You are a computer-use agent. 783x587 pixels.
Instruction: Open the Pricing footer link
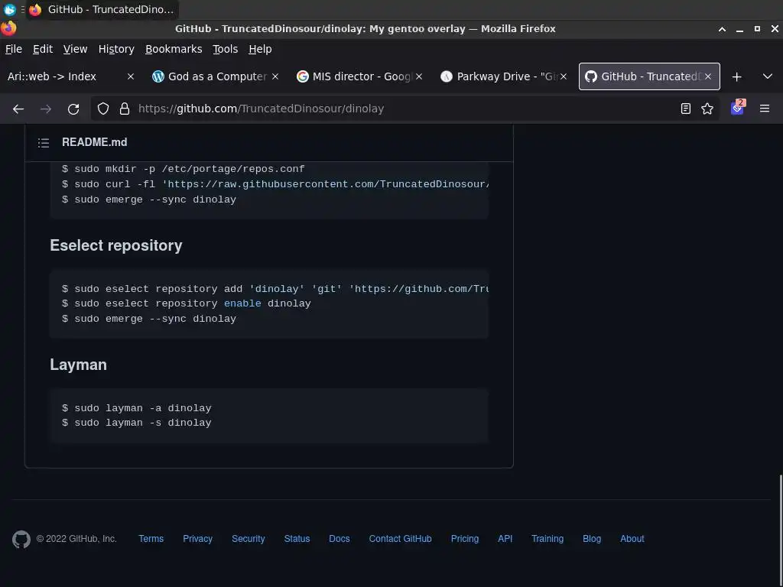point(464,539)
